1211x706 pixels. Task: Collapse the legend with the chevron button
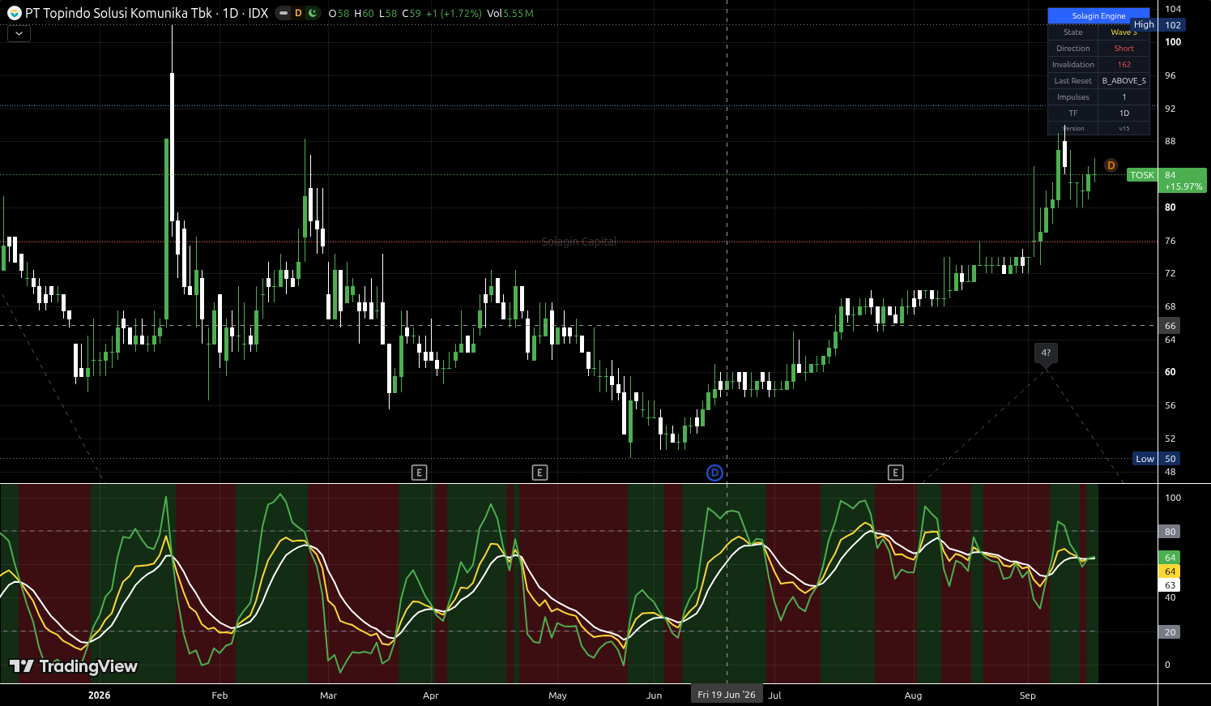coord(19,33)
